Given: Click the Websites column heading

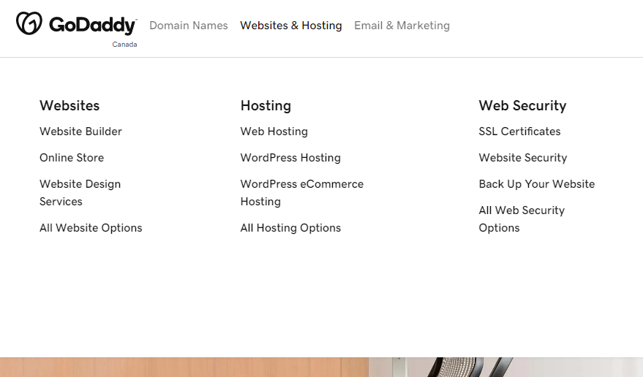Looking at the screenshot, I should click(x=69, y=106).
